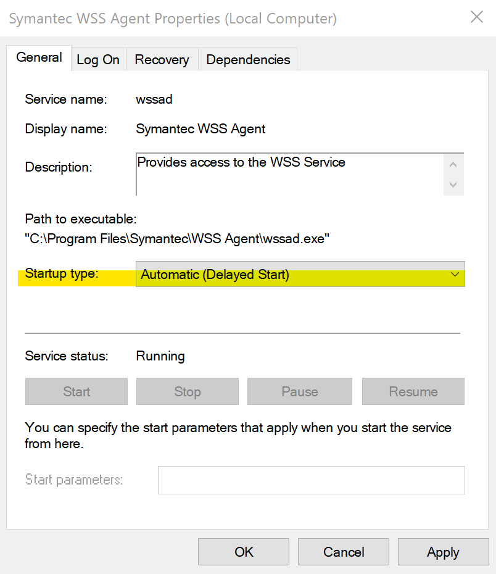Click the Start service button
Viewport: 496px width, 574px height.
pyautogui.click(x=76, y=391)
